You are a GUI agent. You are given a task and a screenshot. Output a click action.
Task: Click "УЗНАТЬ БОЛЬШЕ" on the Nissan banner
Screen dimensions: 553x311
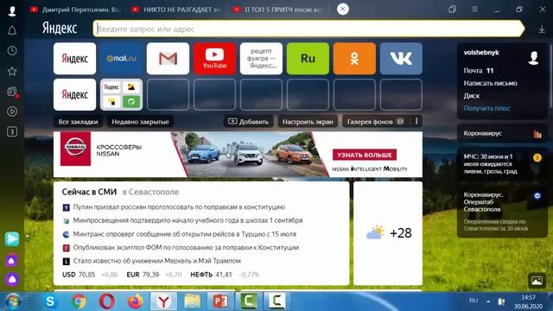[x=365, y=155]
